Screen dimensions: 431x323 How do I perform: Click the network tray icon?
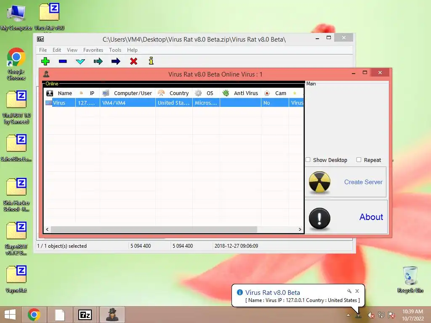click(381, 315)
